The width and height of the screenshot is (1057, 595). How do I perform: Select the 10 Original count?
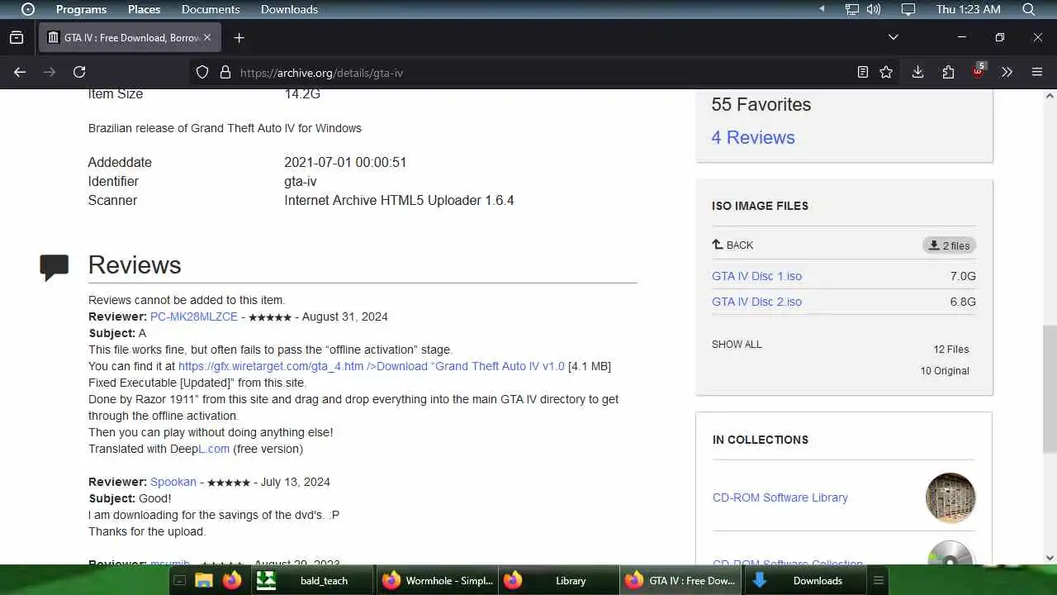pyautogui.click(x=945, y=370)
